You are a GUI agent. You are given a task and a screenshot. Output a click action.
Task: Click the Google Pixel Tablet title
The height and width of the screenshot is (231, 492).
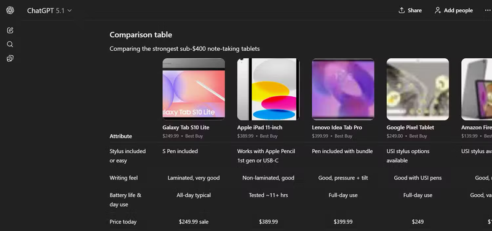(410, 127)
